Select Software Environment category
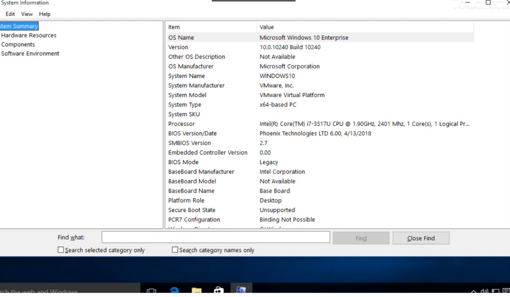Screen dimensions: 510x297 coord(30,53)
